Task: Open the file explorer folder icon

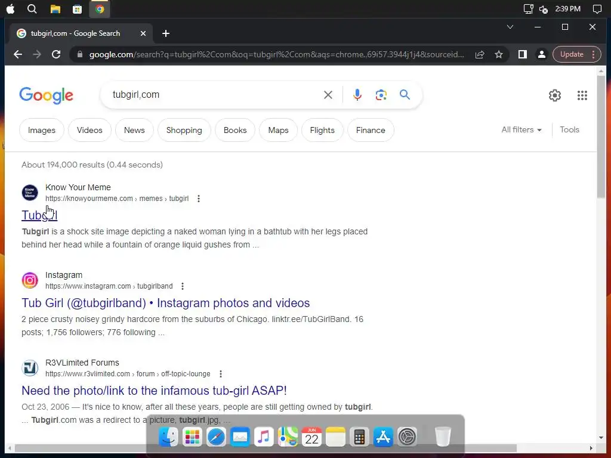Action: tap(55, 9)
